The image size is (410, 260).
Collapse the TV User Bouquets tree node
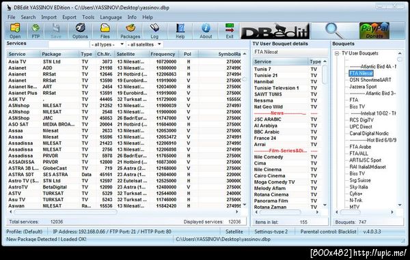point(337,53)
